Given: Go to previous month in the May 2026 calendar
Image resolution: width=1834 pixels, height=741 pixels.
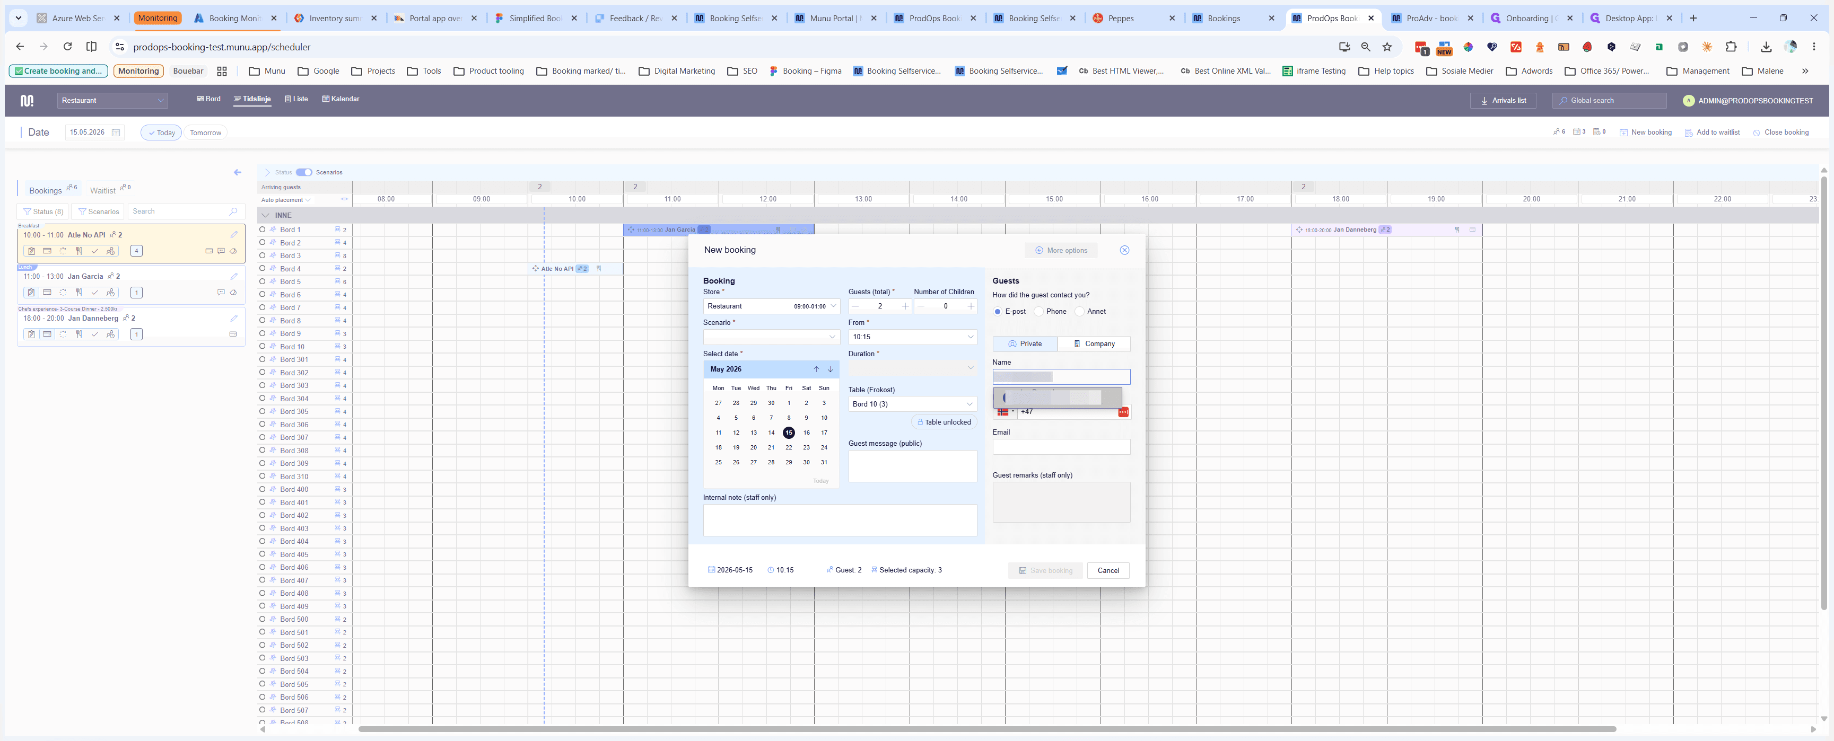Looking at the screenshot, I should [817, 369].
